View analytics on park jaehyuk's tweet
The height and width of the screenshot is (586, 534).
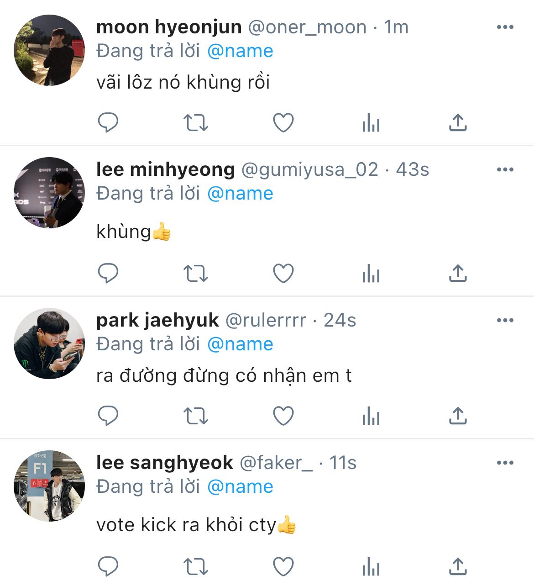click(x=371, y=416)
